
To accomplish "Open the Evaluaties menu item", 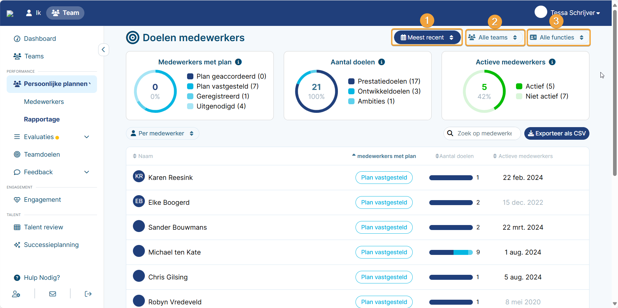I will click(x=39, y=137).
